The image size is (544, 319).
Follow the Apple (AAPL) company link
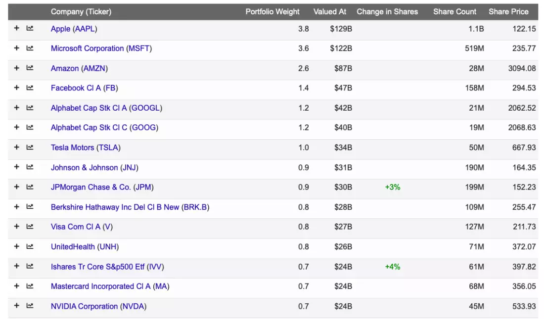[x=74, y=29]
